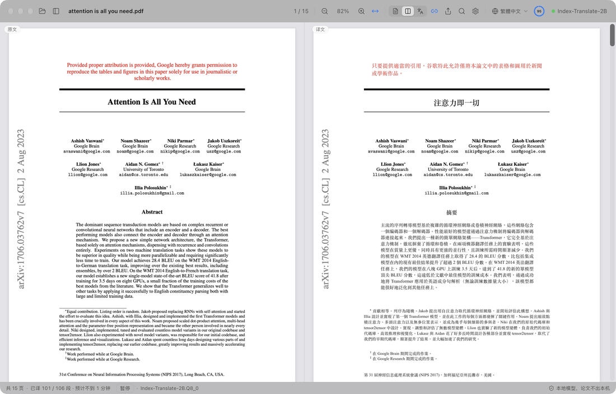Click red permission notice in original pane
The image size is (616, 394).
(x=152, y=72)
